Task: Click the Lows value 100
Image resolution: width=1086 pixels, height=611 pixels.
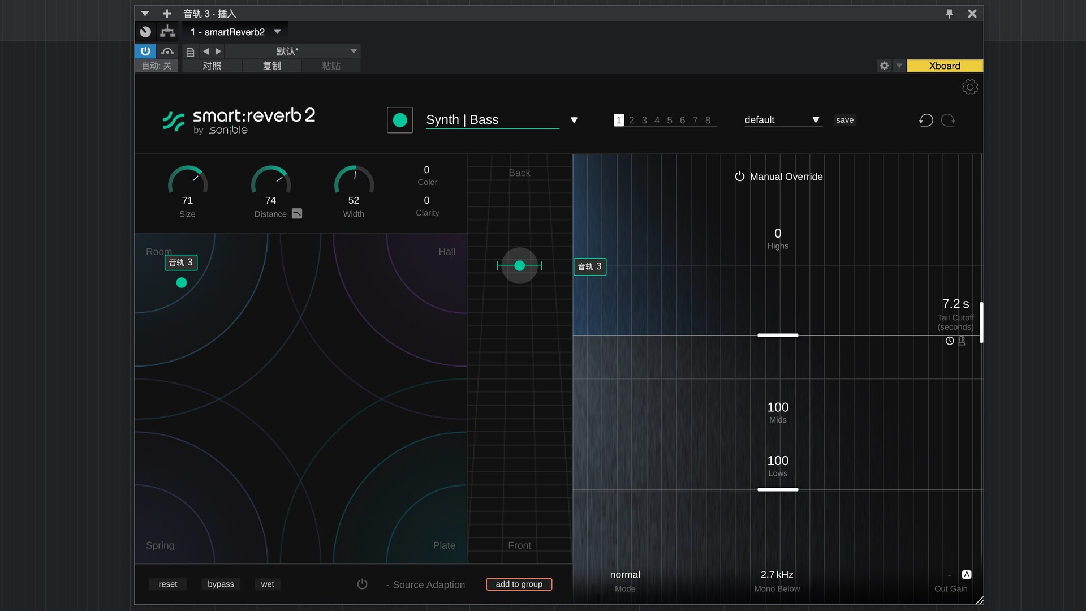Action: tap(778, 461)
